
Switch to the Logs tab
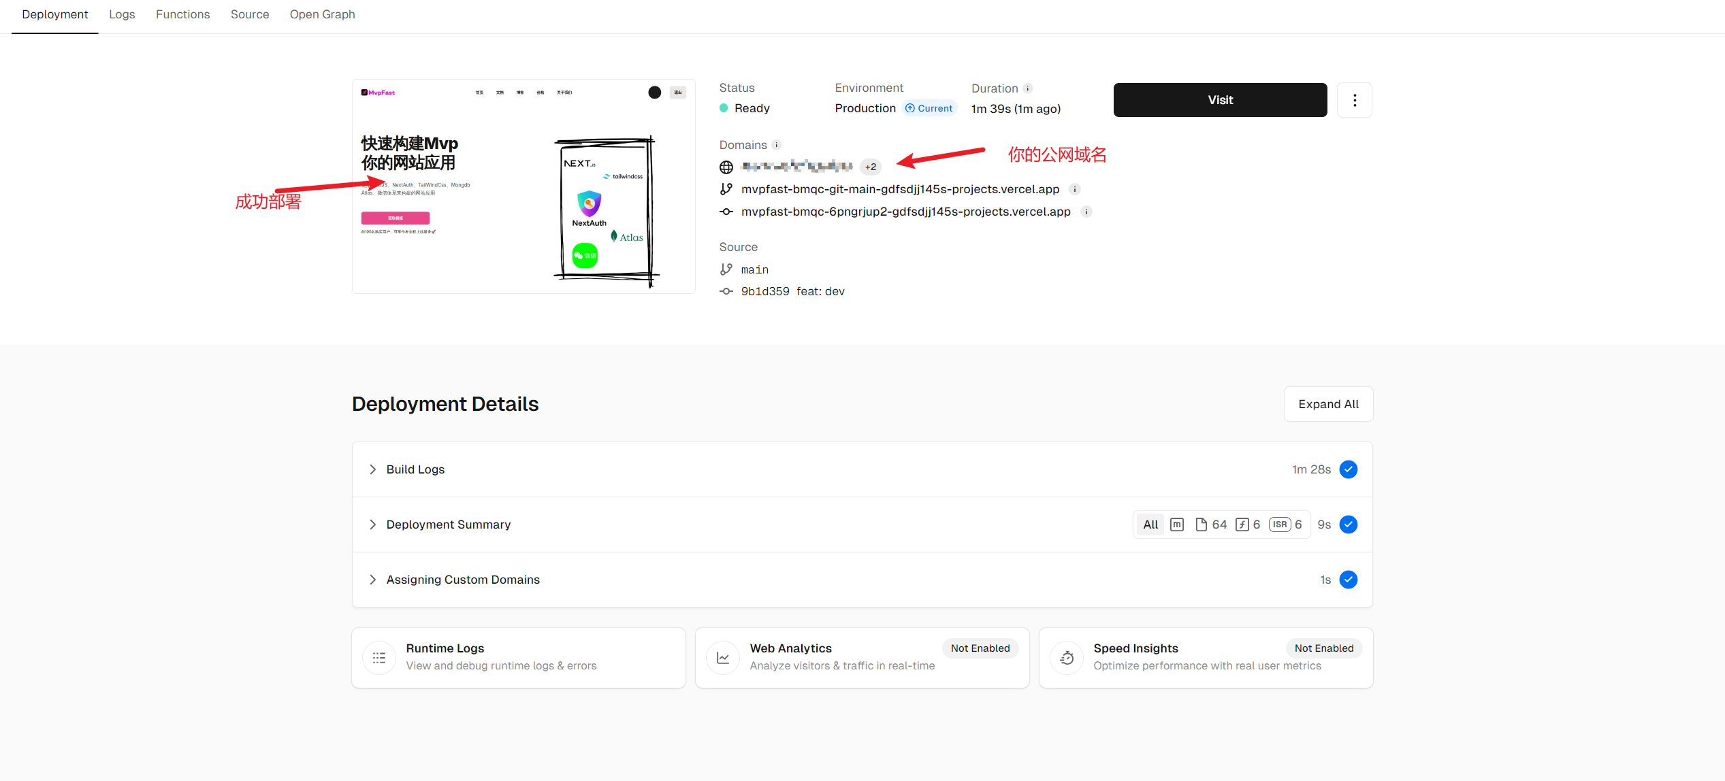tap(122, 14)
